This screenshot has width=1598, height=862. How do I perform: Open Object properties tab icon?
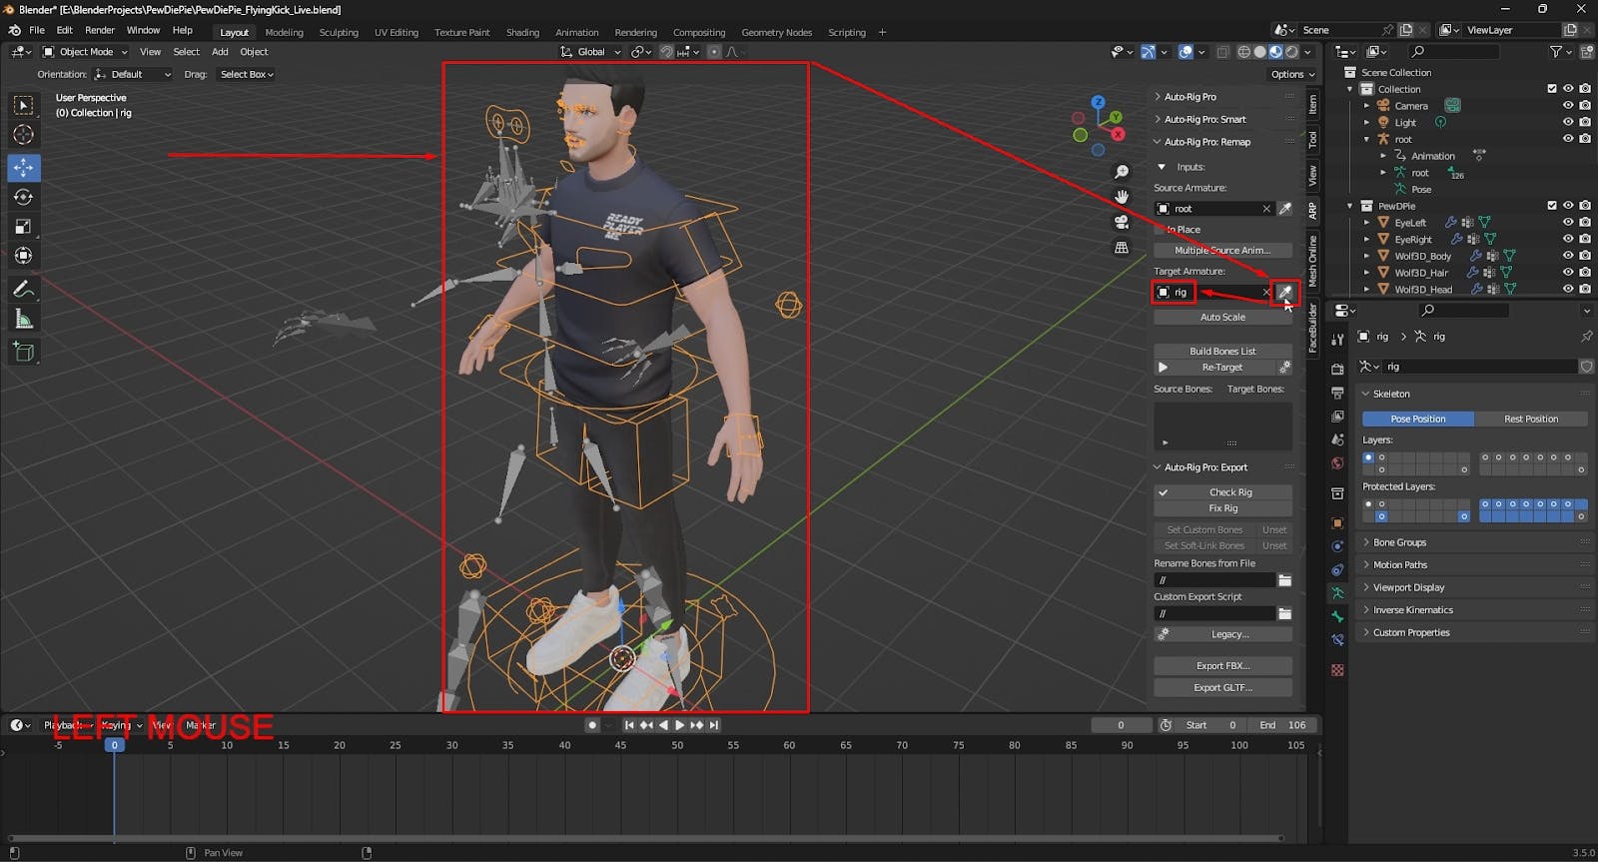[x=1337, y=522]
